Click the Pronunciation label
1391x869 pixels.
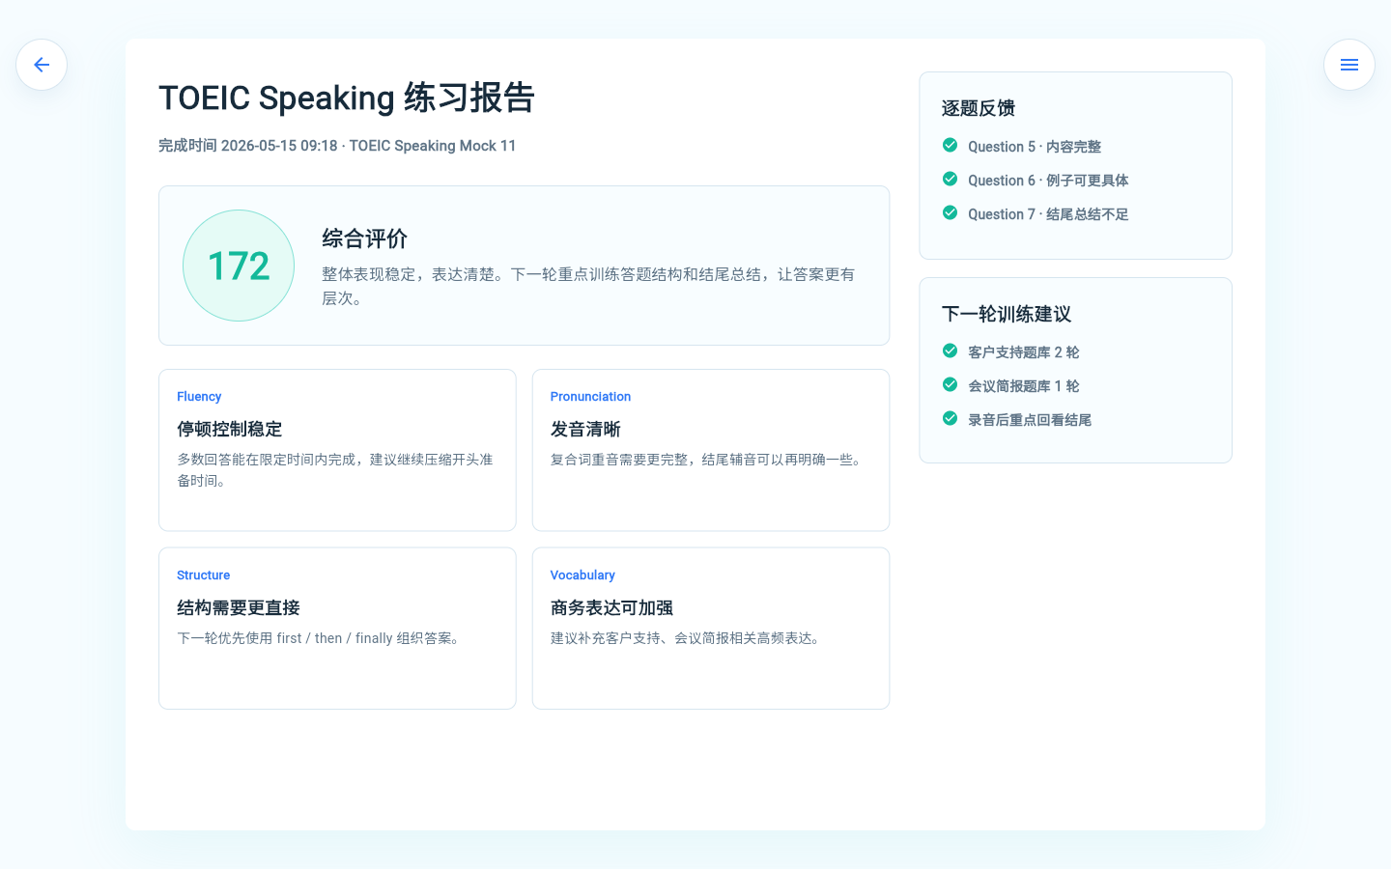pyautogui.click(x=590, y=397)
